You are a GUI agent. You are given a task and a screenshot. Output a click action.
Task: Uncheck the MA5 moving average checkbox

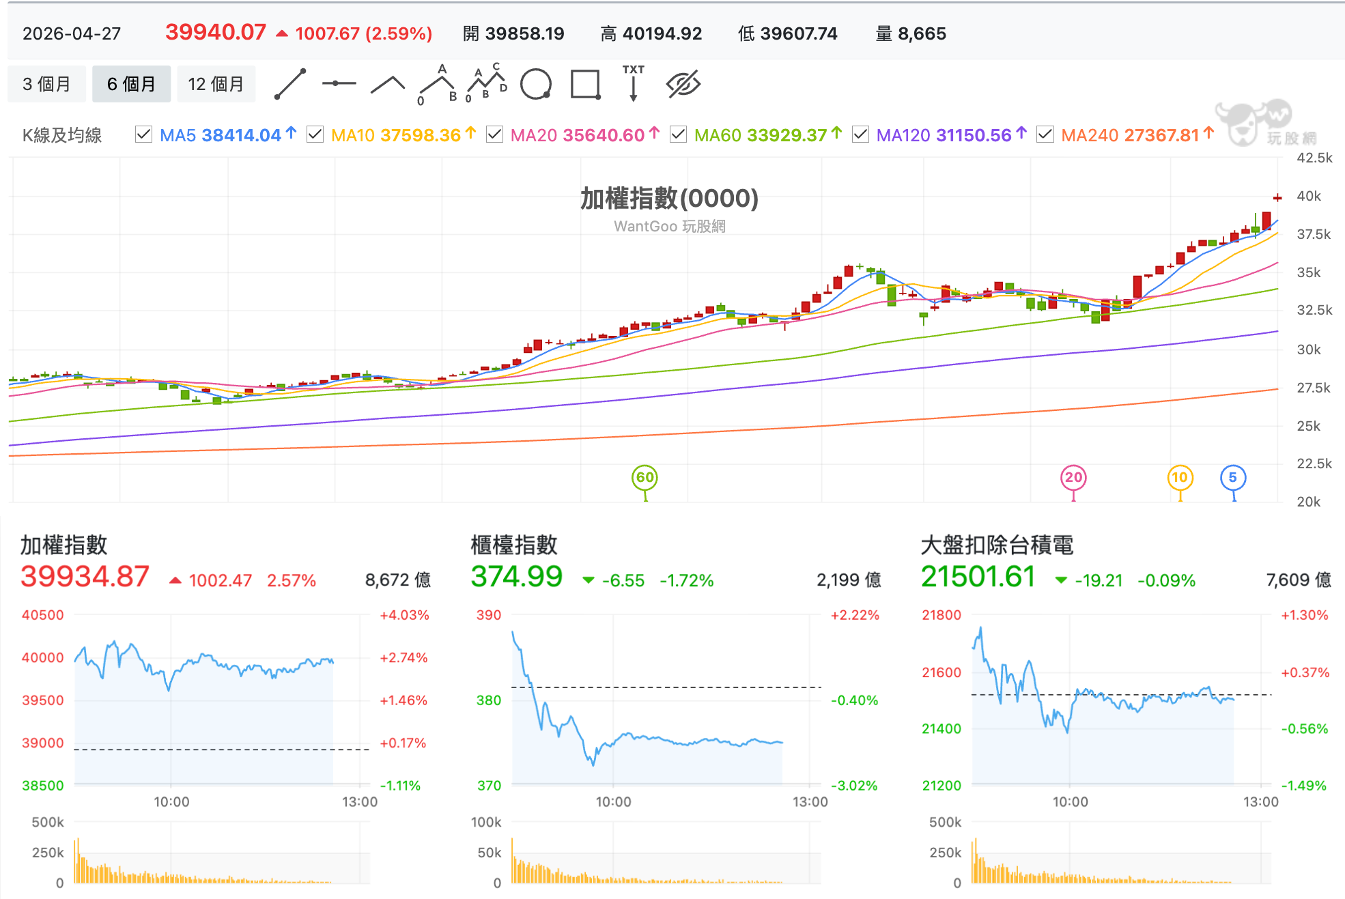pyautogui.click(x=143, y=134)
